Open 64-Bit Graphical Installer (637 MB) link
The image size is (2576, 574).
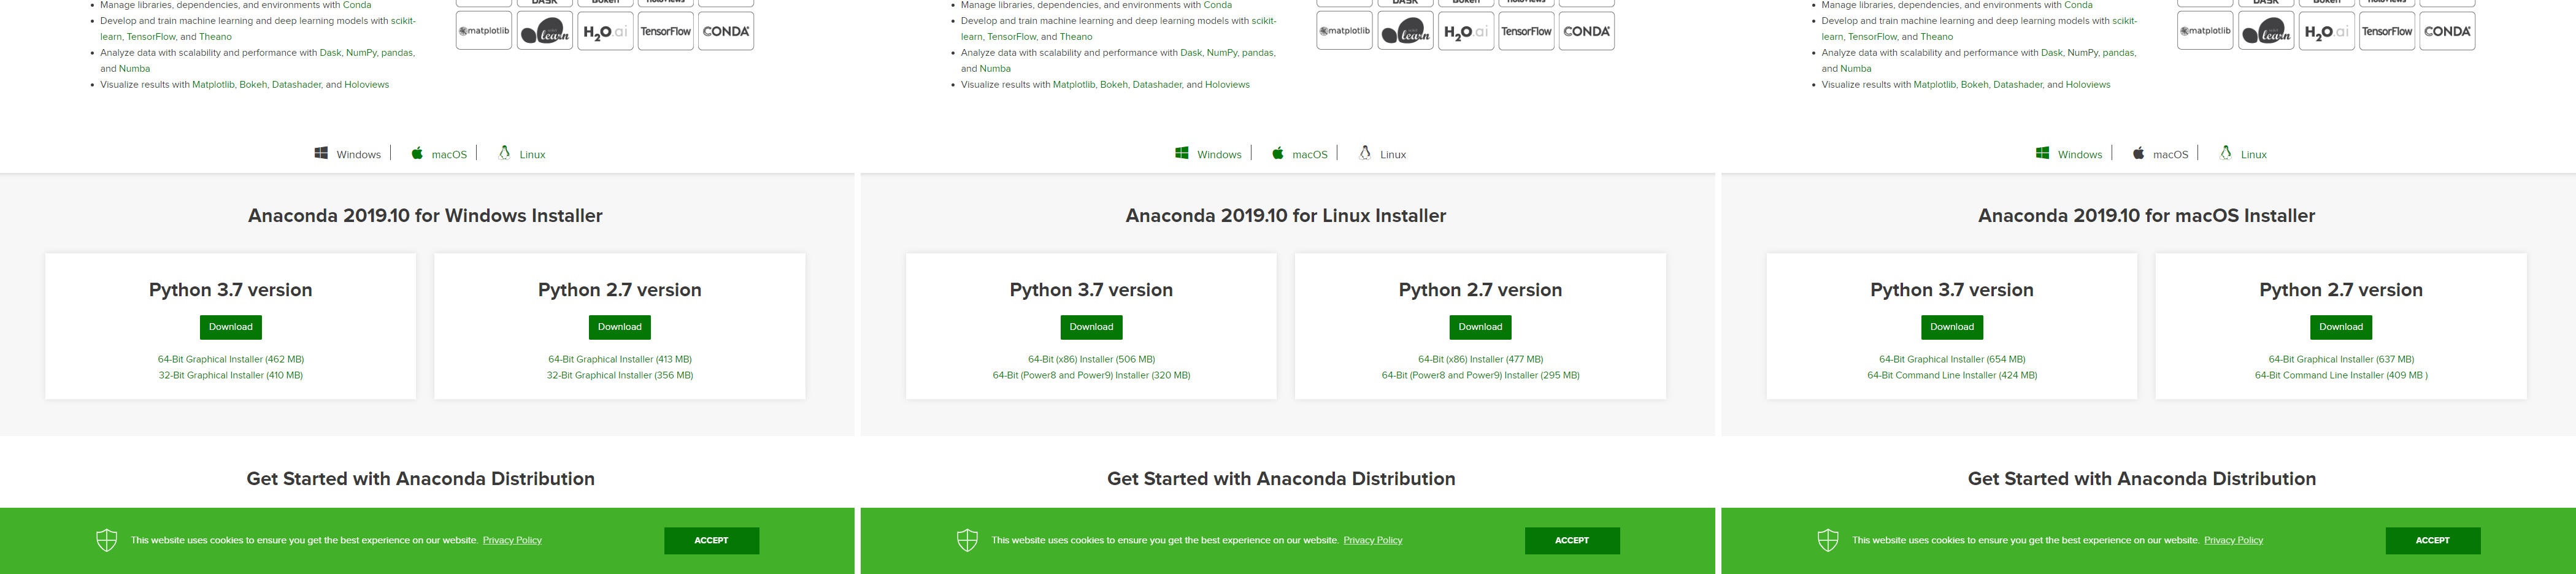click(2341, 359)
